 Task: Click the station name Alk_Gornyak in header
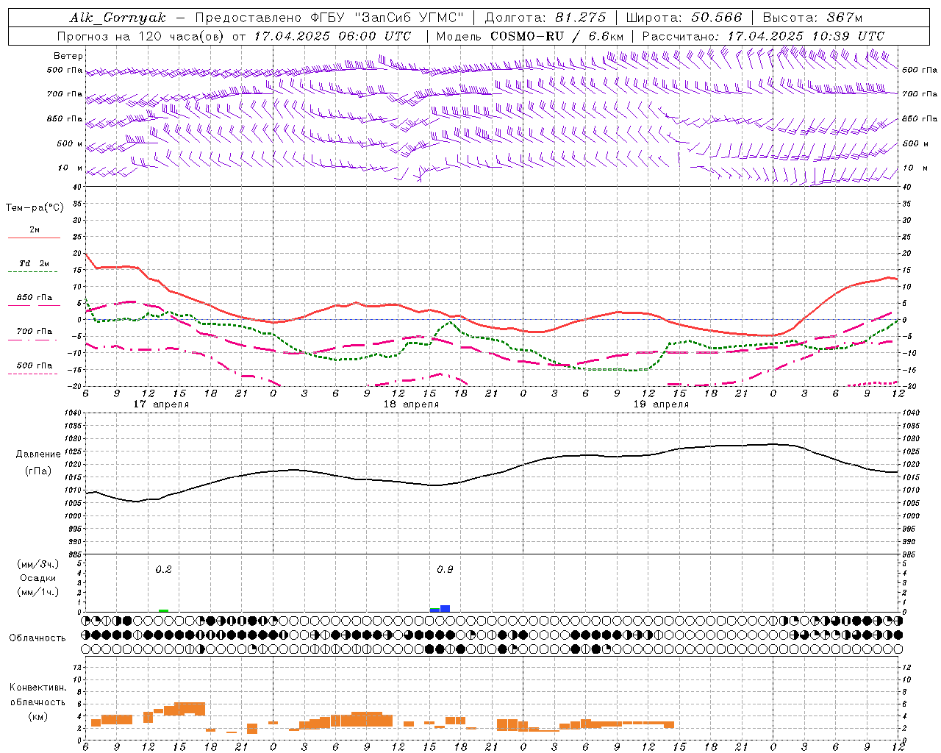[x=118, y=18]
